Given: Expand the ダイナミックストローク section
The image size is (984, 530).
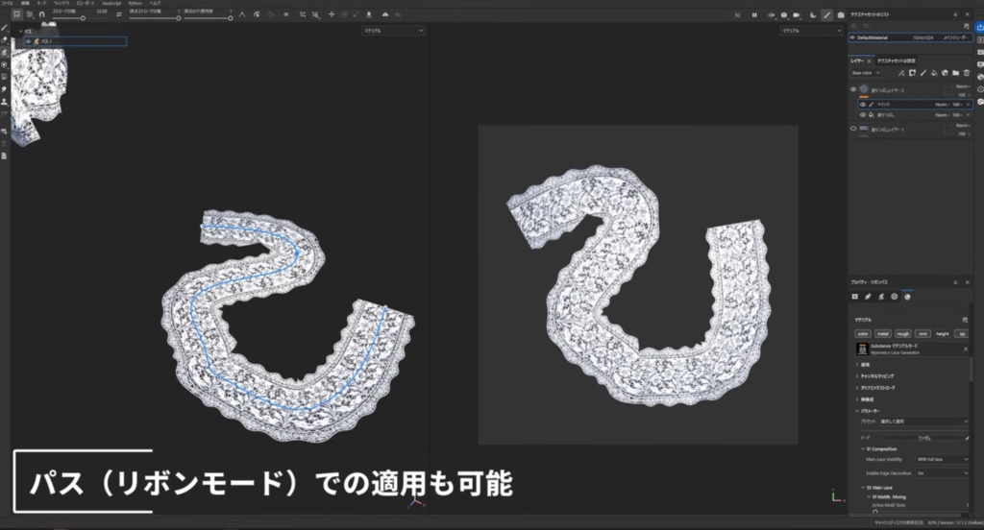Looking at the screenshot, I should tap(857, 388).
